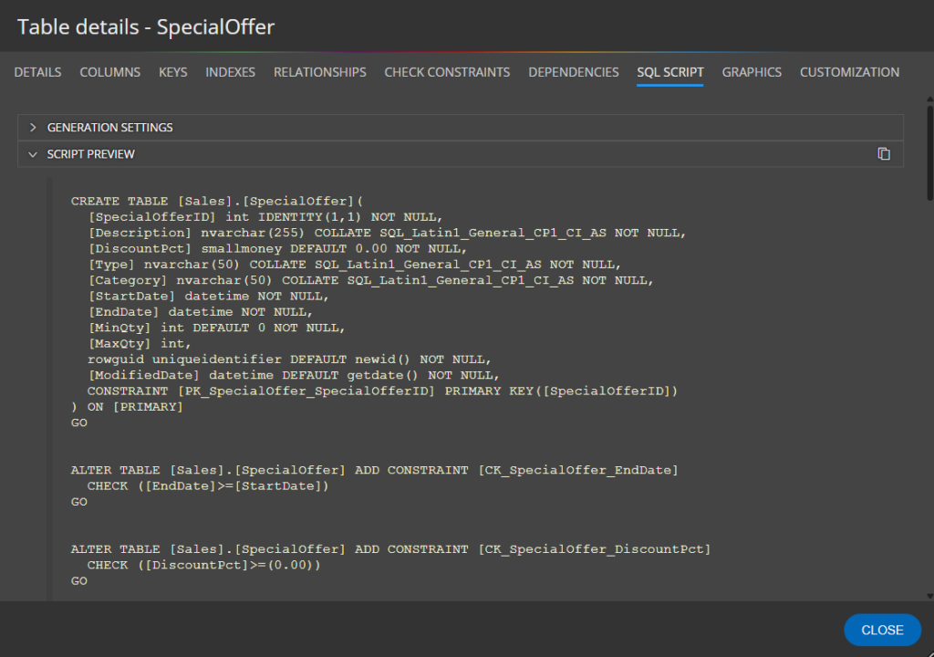Select the CUSTOMIZATION tab
The image size is (934, 657).
849,72
